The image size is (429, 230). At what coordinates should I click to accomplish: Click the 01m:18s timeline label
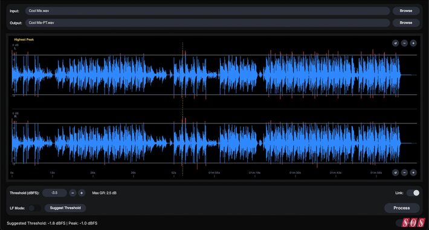click(255, 173)
